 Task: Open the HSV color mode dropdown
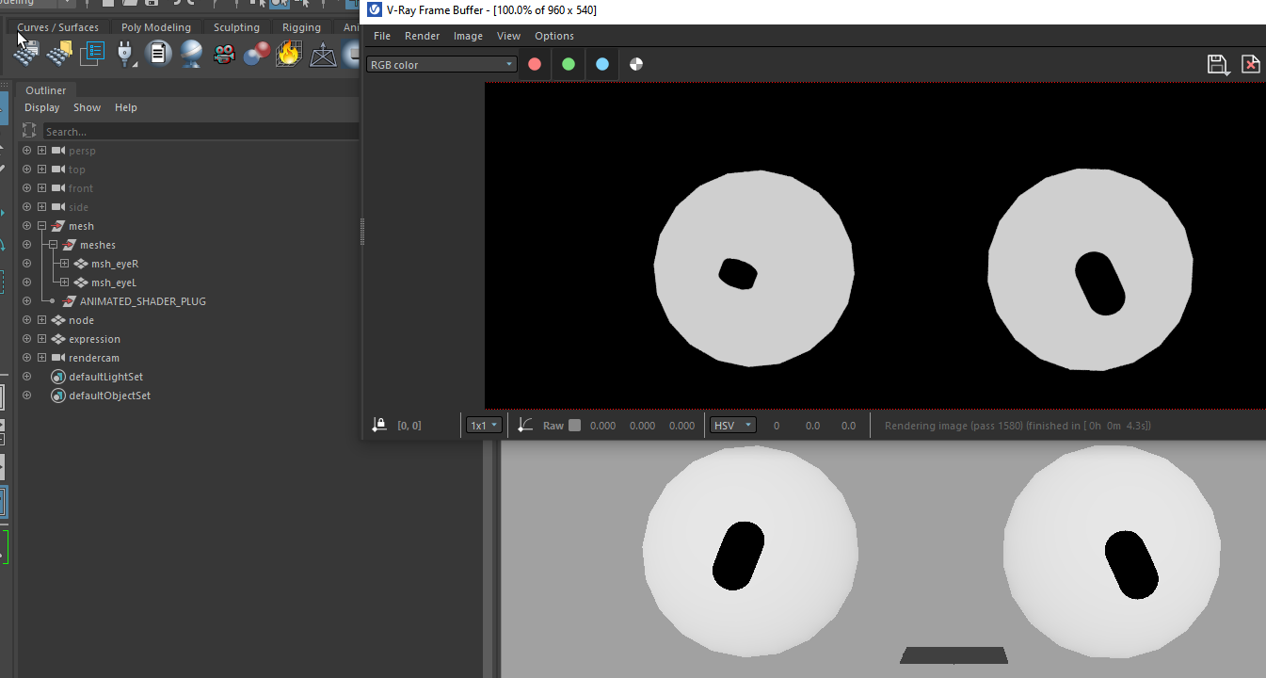(733, 426)
